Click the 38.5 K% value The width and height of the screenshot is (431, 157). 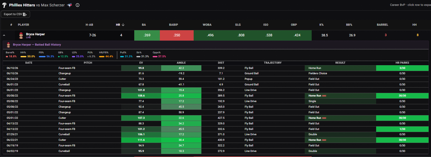click(x=324, y=35)
